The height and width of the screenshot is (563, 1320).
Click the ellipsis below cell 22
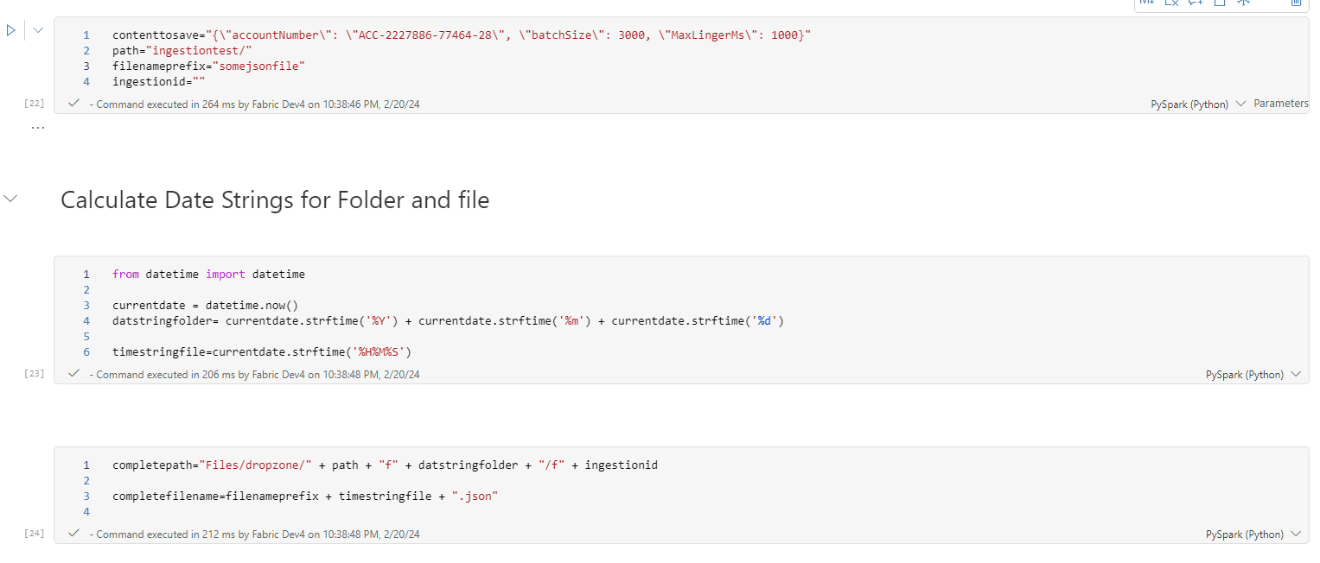(37, 128)
